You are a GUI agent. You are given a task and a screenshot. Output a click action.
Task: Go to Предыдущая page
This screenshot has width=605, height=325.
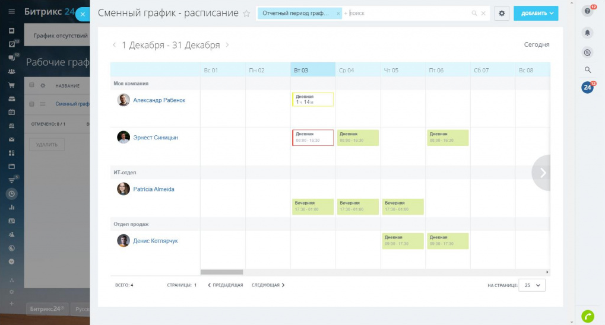pos(226,285)
